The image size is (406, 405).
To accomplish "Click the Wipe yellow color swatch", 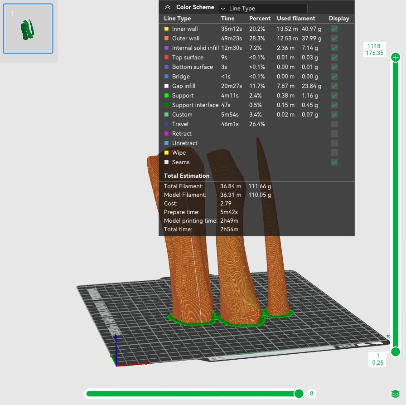I will [166, 153].
